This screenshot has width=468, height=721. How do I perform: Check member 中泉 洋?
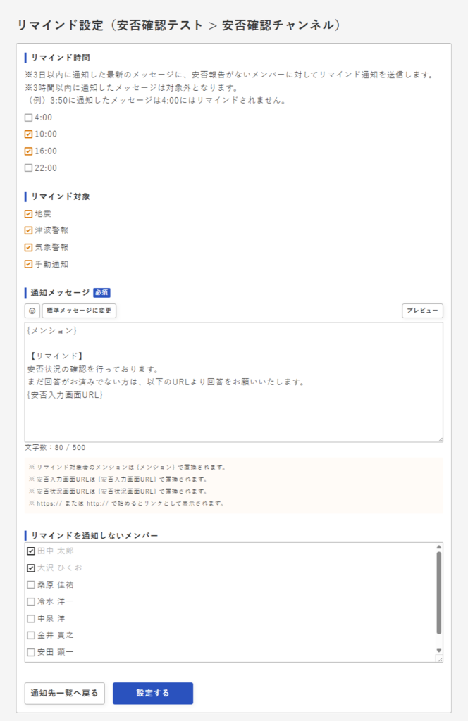pos(31,618)
